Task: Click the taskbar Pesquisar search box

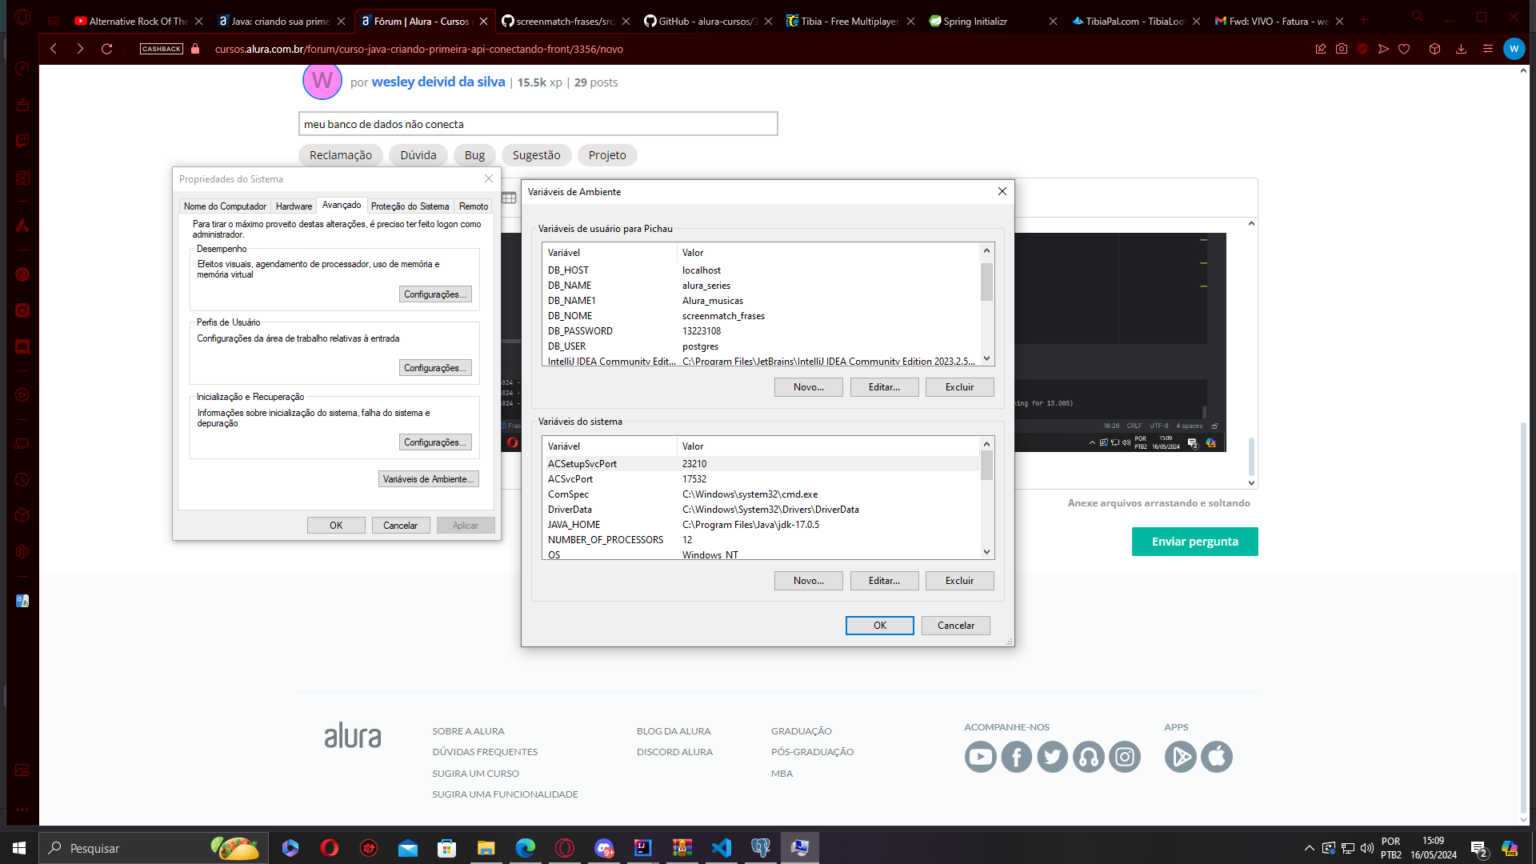Action: click(152, 848)
